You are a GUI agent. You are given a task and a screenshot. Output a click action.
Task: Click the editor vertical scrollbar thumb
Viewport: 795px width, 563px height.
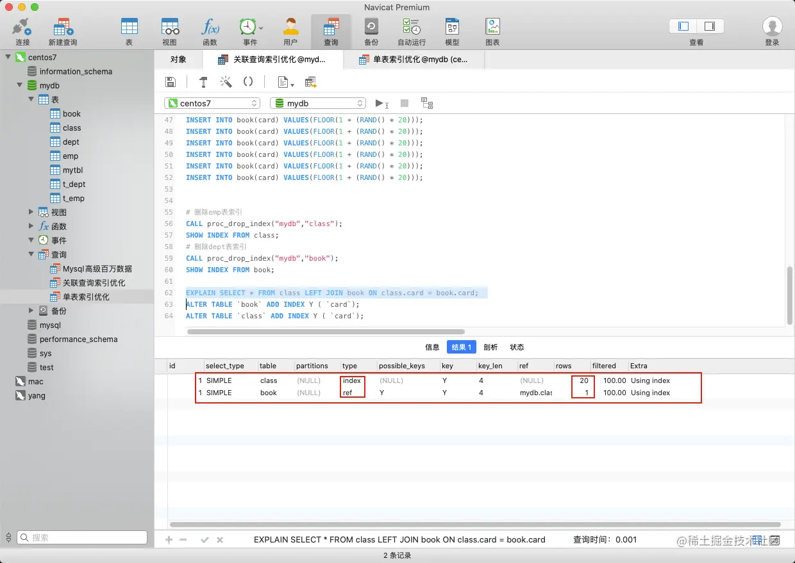790,295
